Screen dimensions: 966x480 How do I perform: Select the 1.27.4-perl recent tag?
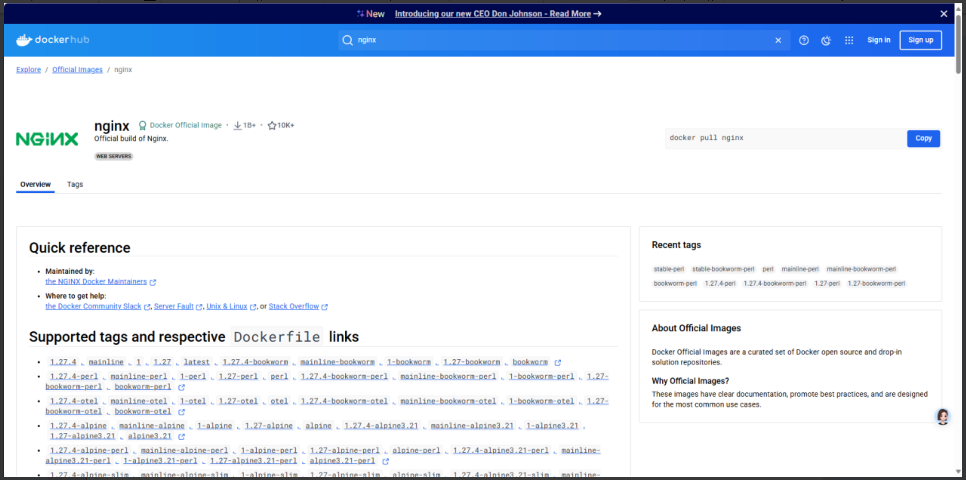tap(720, 283)
